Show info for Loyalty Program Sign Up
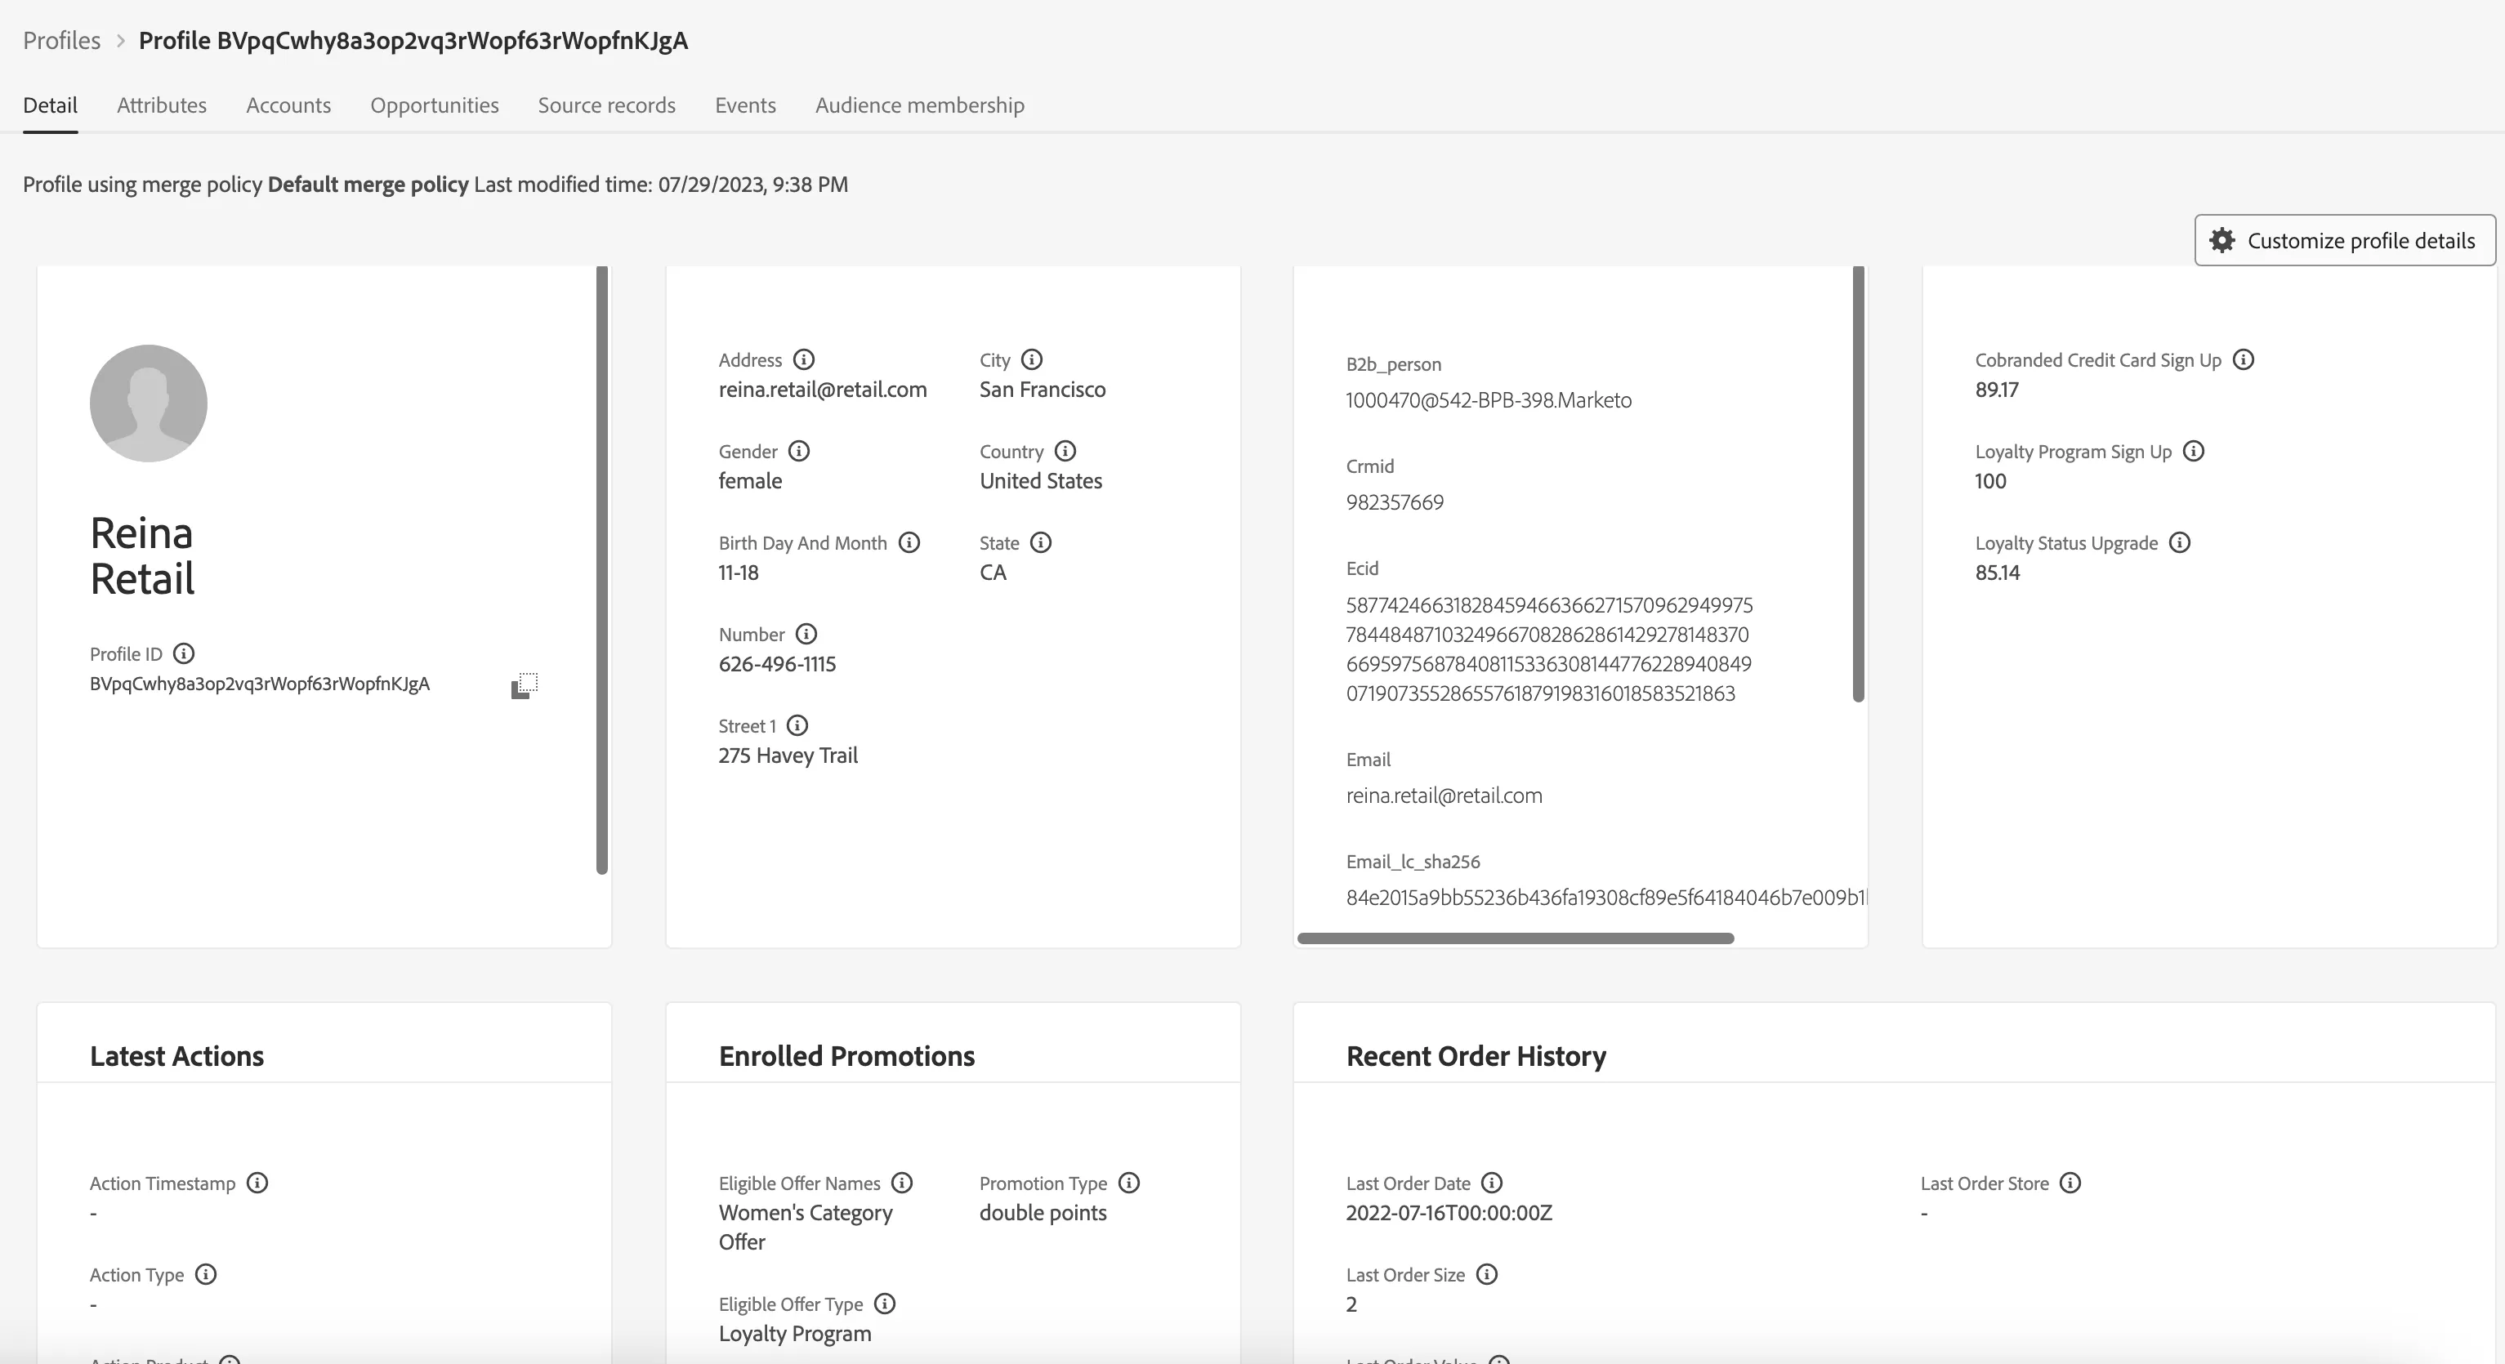Image resolution: width=2505 pixels, height=1364 pixels. coord(2193,451)
